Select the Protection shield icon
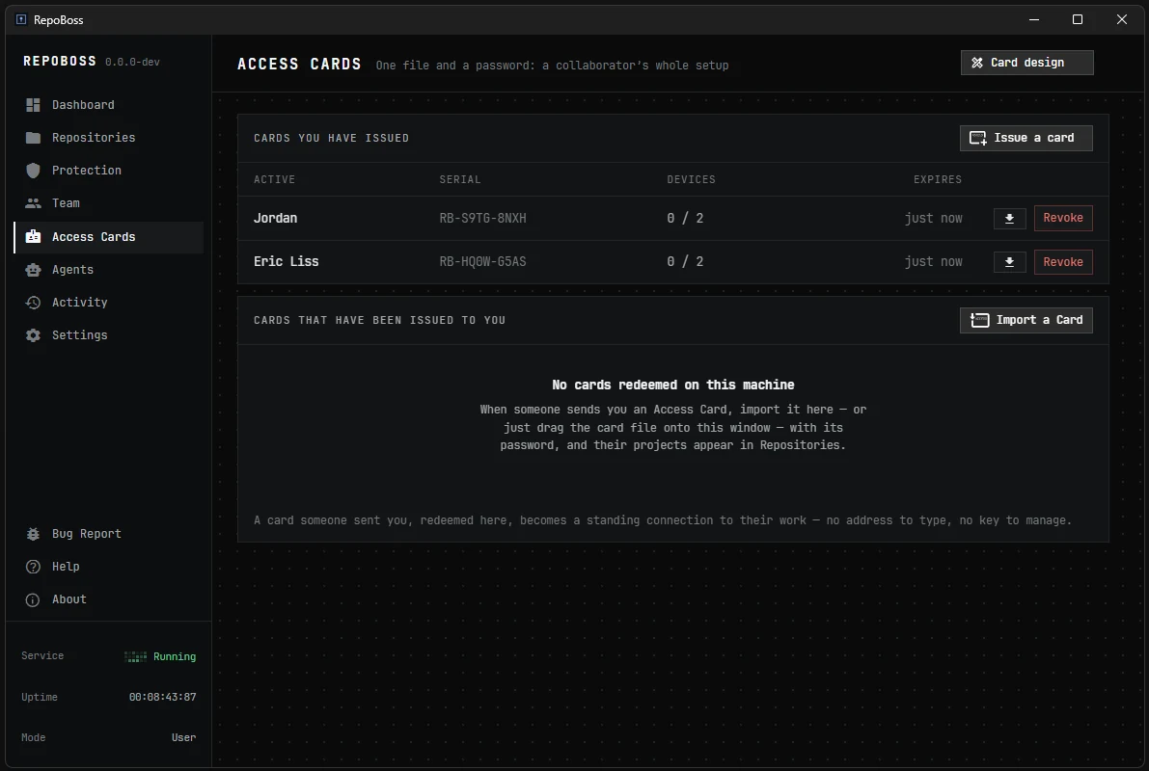Image resolution: width=1149 pixels, height=771 pixels. [33, 171]
